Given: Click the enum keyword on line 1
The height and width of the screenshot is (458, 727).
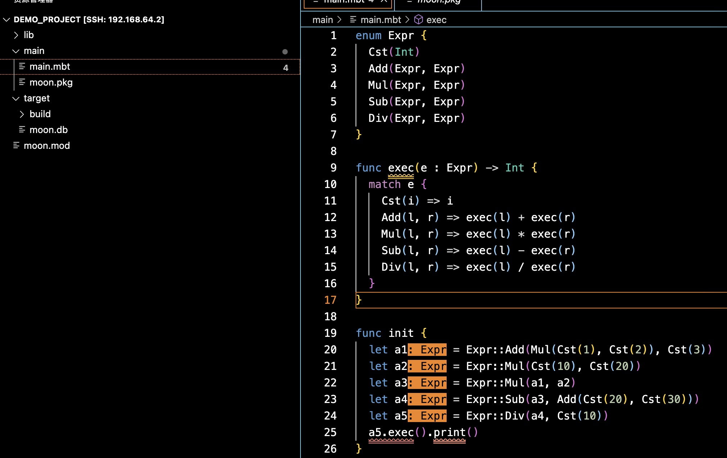Looking at the screenshot, I should 369,35.
